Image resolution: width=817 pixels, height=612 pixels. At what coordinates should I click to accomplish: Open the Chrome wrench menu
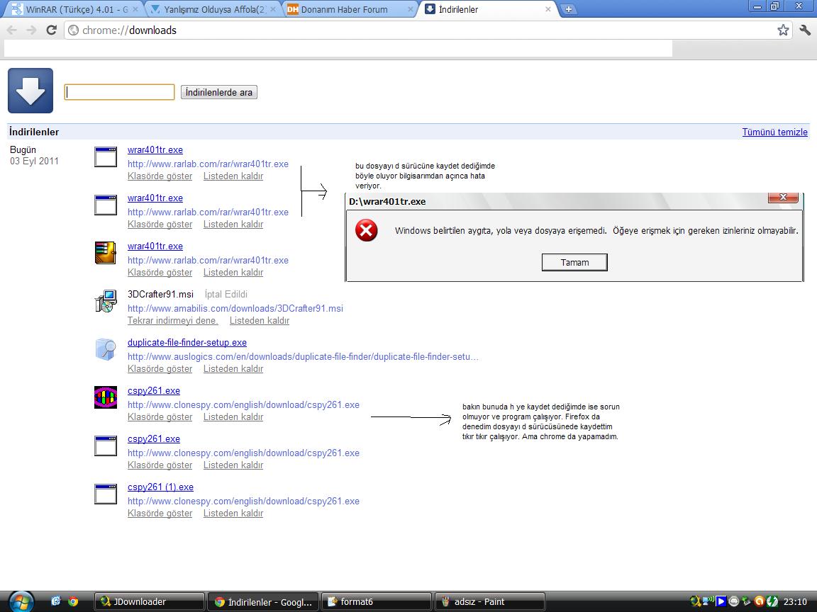[805, 30]
